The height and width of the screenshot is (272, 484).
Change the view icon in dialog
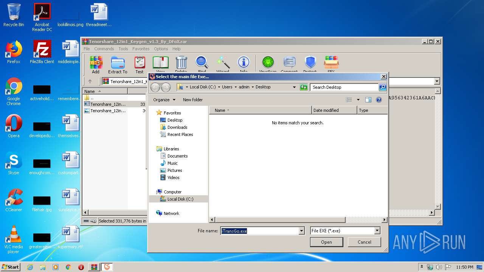[349, 100]
